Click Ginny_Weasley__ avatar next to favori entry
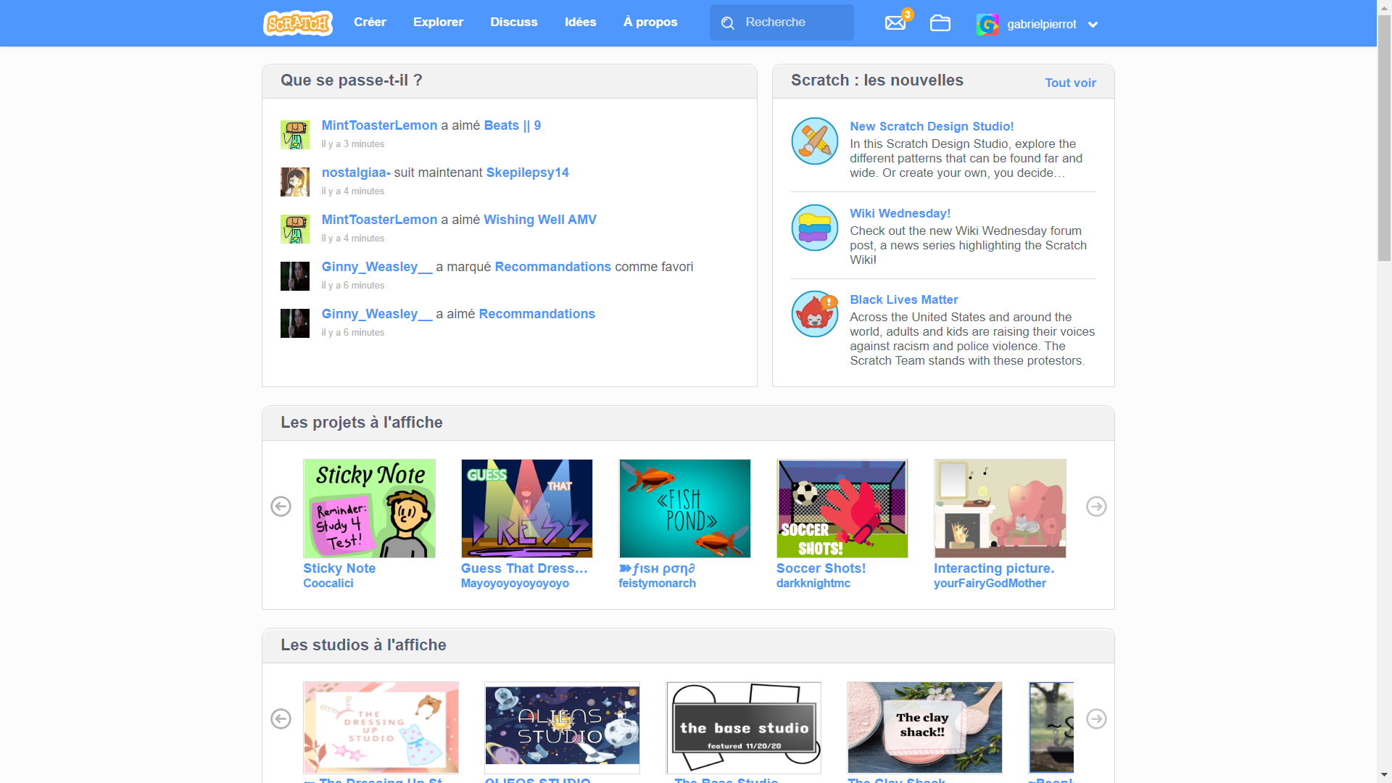 tap(295, 276)
